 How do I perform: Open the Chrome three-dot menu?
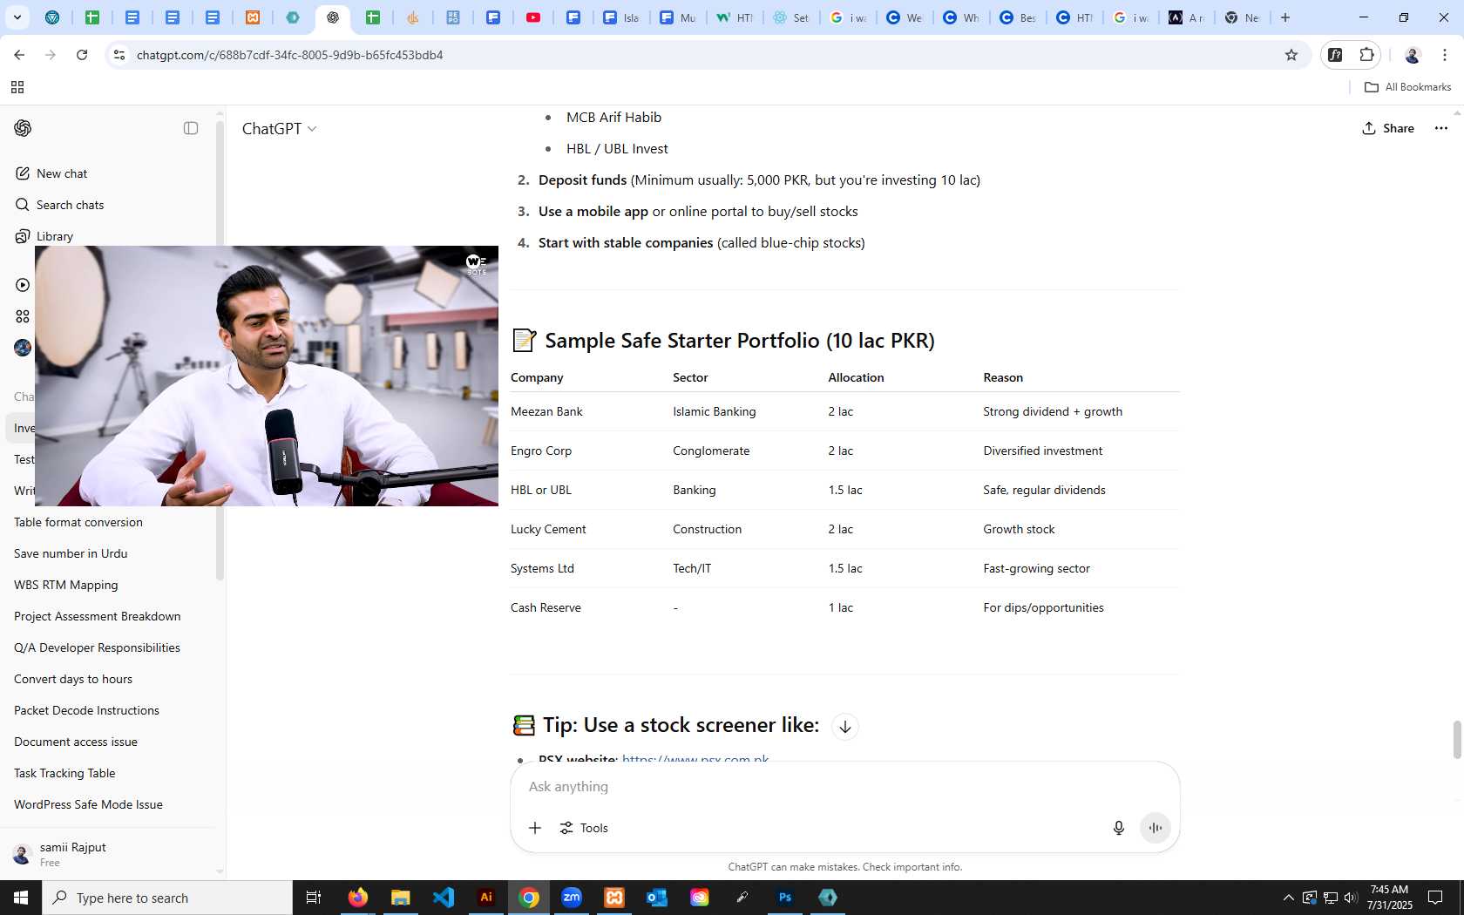coord(1445,55)
